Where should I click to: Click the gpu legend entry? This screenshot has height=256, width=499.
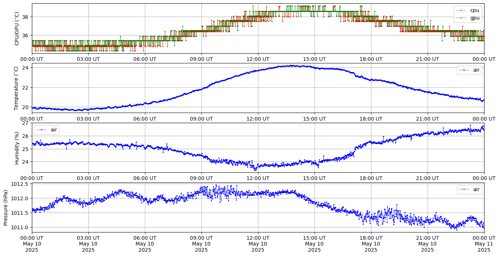468,17
